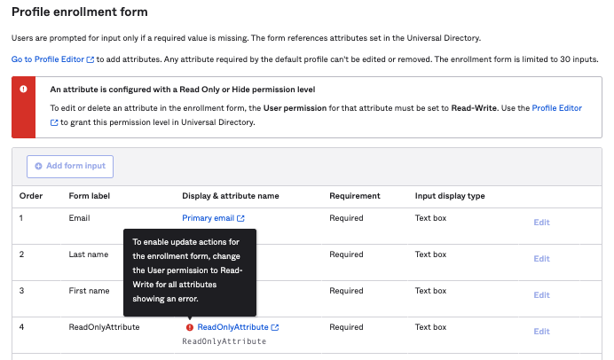Screen dimensions: 614x360
Task: Click the 'Last name' form label cell
Action: pyautogui.click(x=89, y=254)
